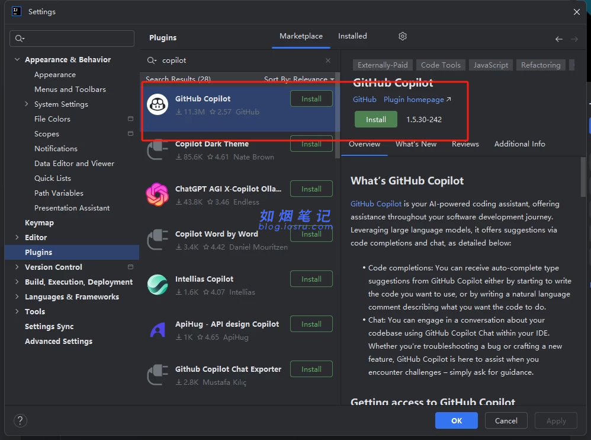Click the Refactoring tag

541,65
